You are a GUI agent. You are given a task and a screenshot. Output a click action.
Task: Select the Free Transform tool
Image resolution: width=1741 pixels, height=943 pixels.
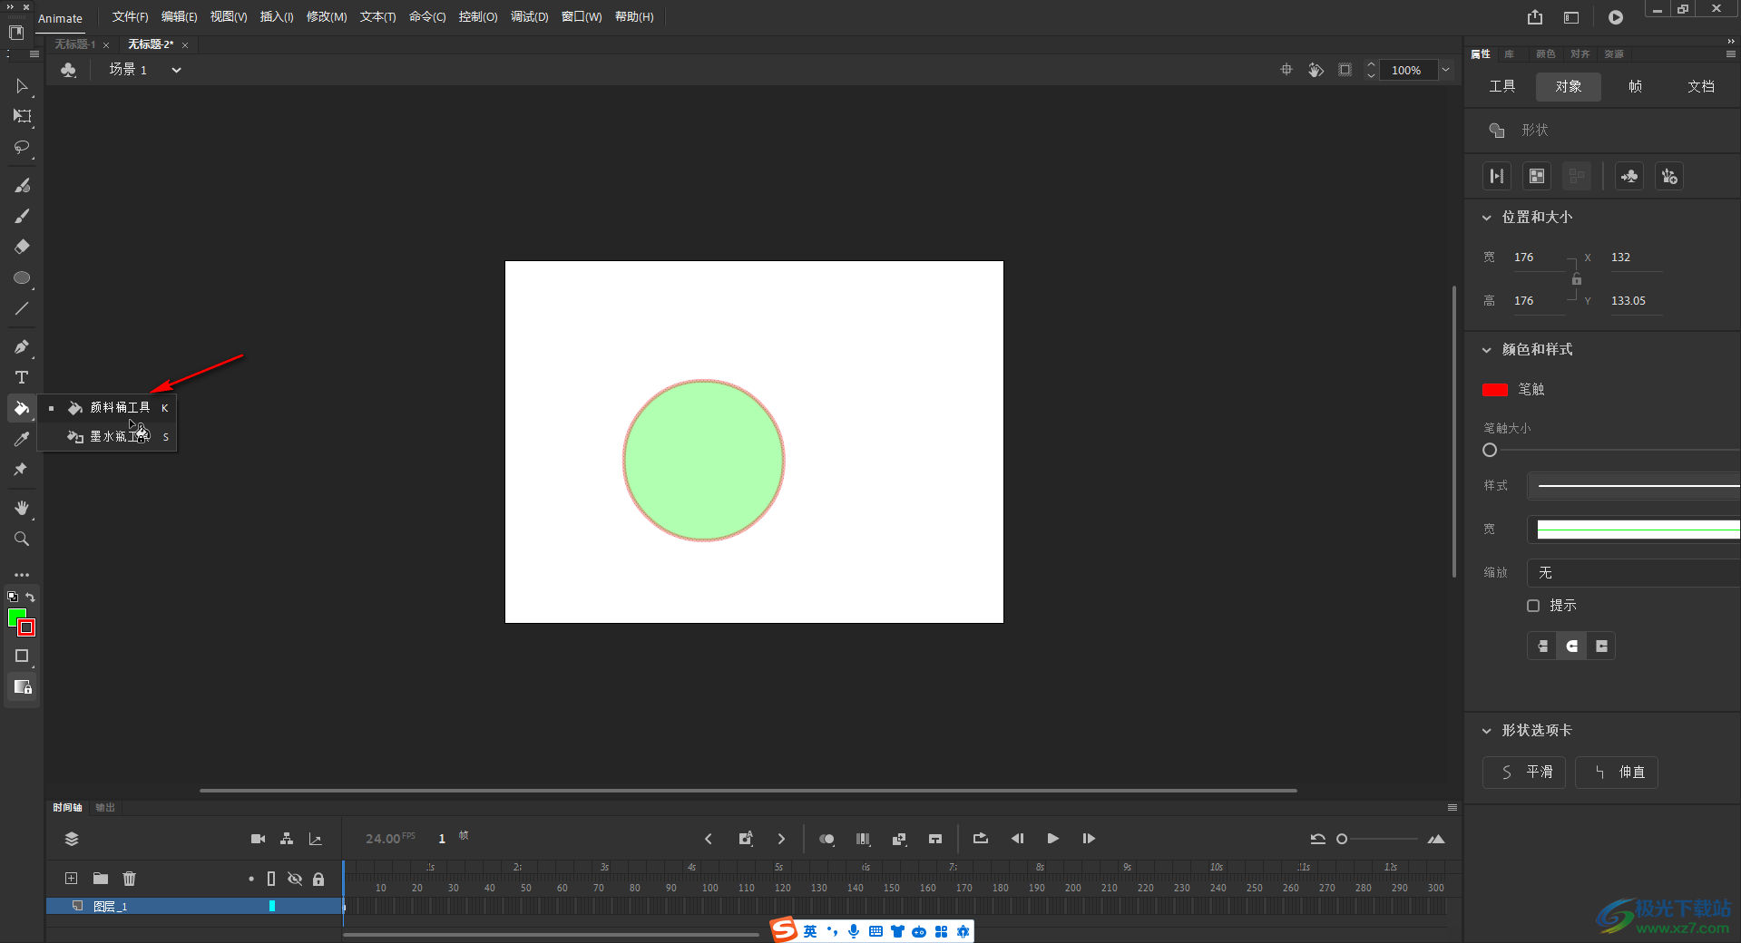click(x=22, y=116)
